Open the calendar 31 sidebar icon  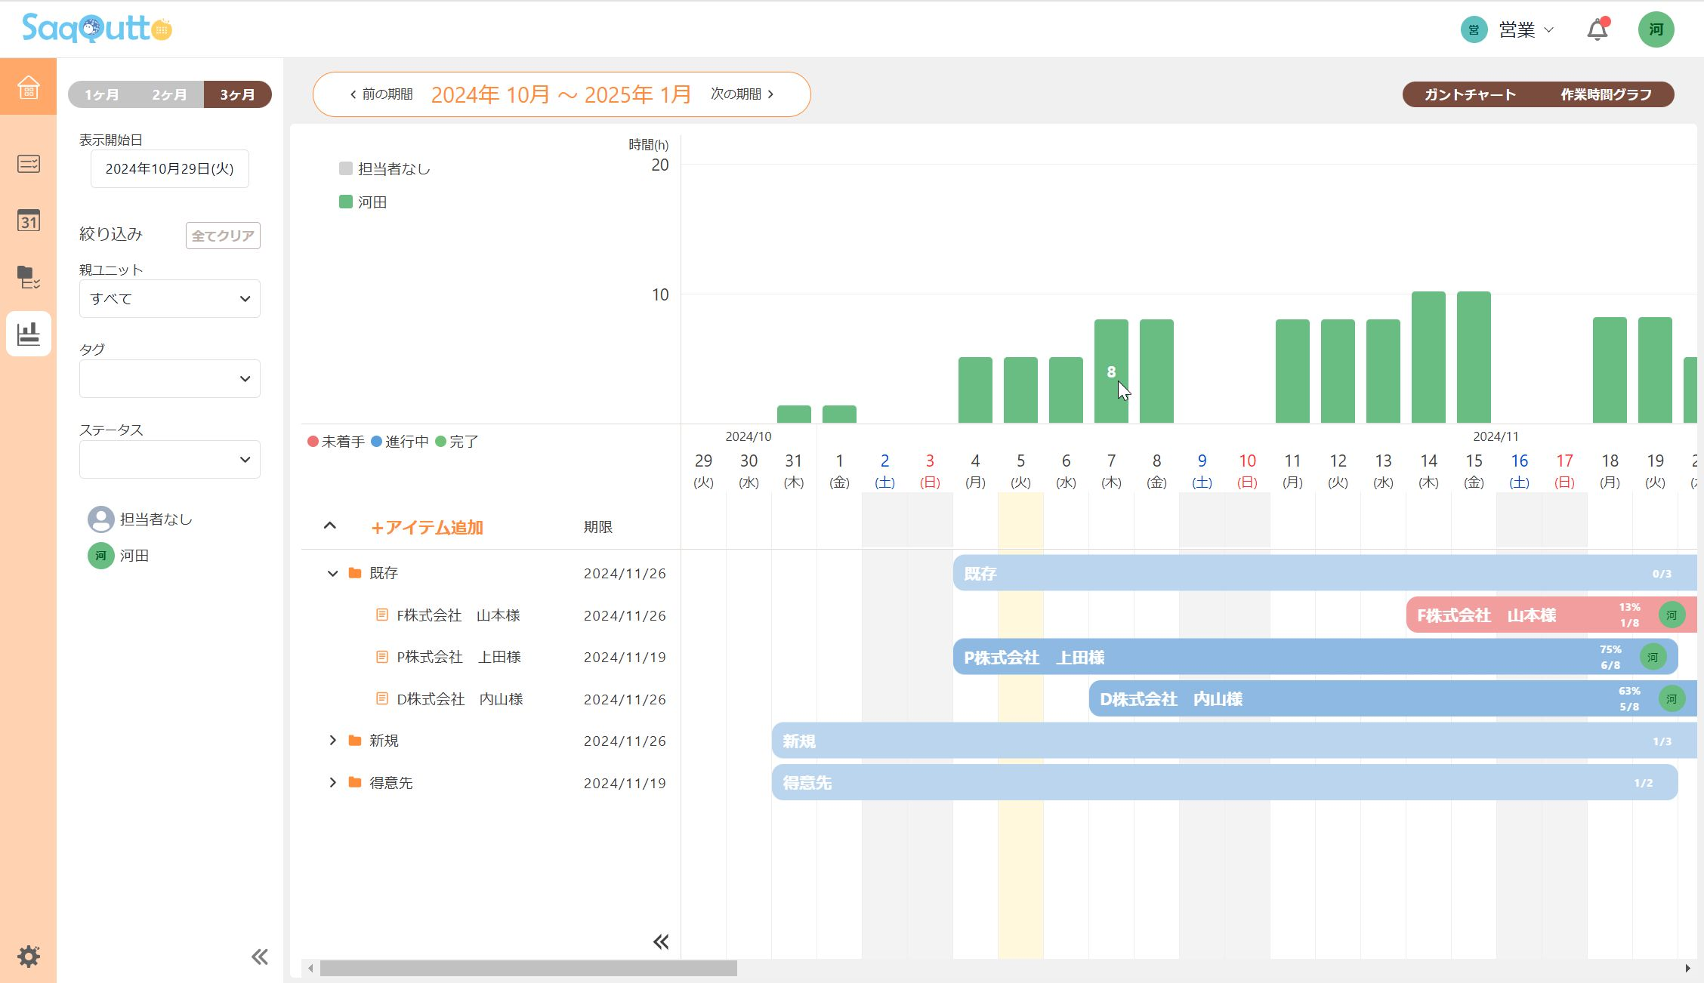[28, 220]
